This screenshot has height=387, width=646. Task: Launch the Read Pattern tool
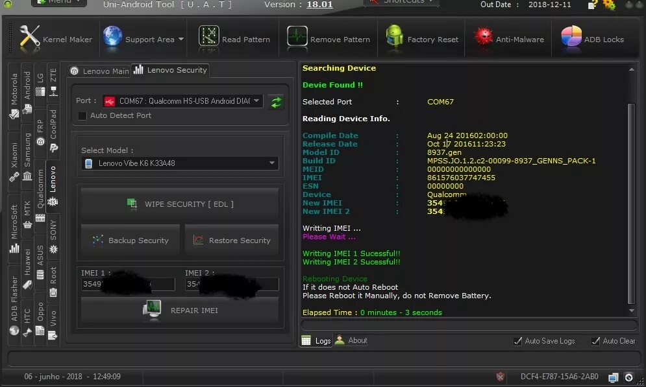pos(234,39)
